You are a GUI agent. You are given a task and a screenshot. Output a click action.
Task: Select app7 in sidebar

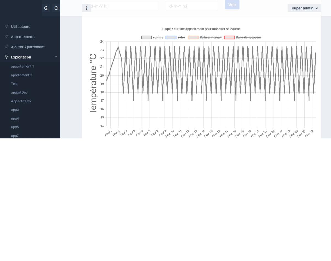point(15,136)
